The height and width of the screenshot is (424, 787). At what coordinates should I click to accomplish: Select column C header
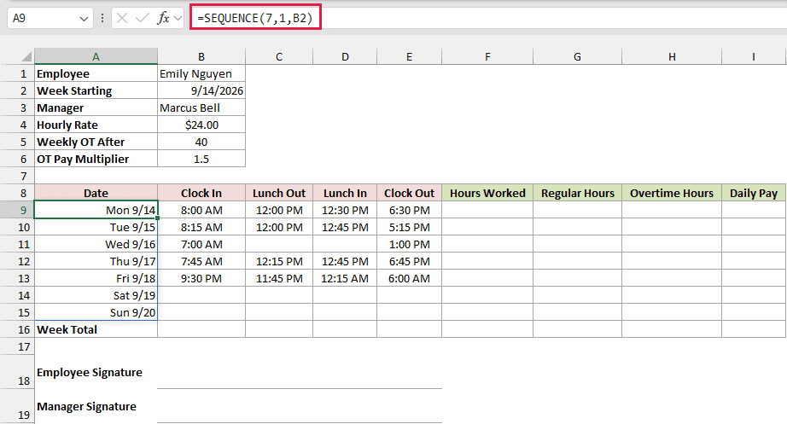(x=279, y=56)
